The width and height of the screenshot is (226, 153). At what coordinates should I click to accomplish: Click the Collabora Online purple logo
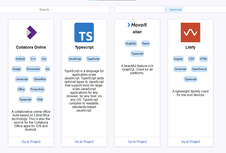click(x=32, y=32)
